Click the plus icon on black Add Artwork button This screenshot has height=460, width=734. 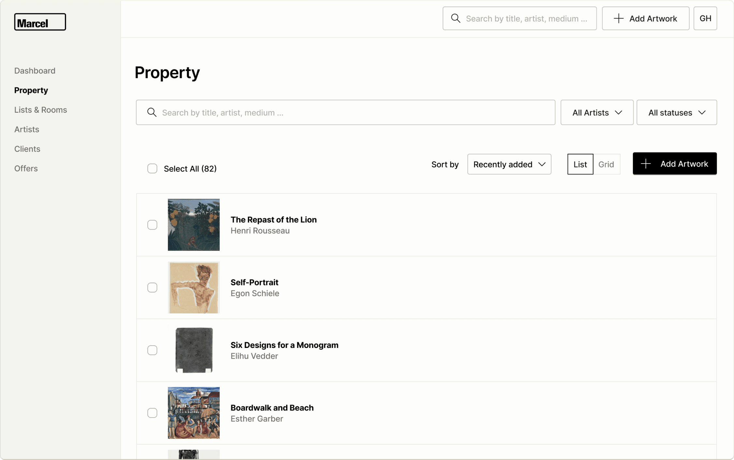[x=646, y=164]
